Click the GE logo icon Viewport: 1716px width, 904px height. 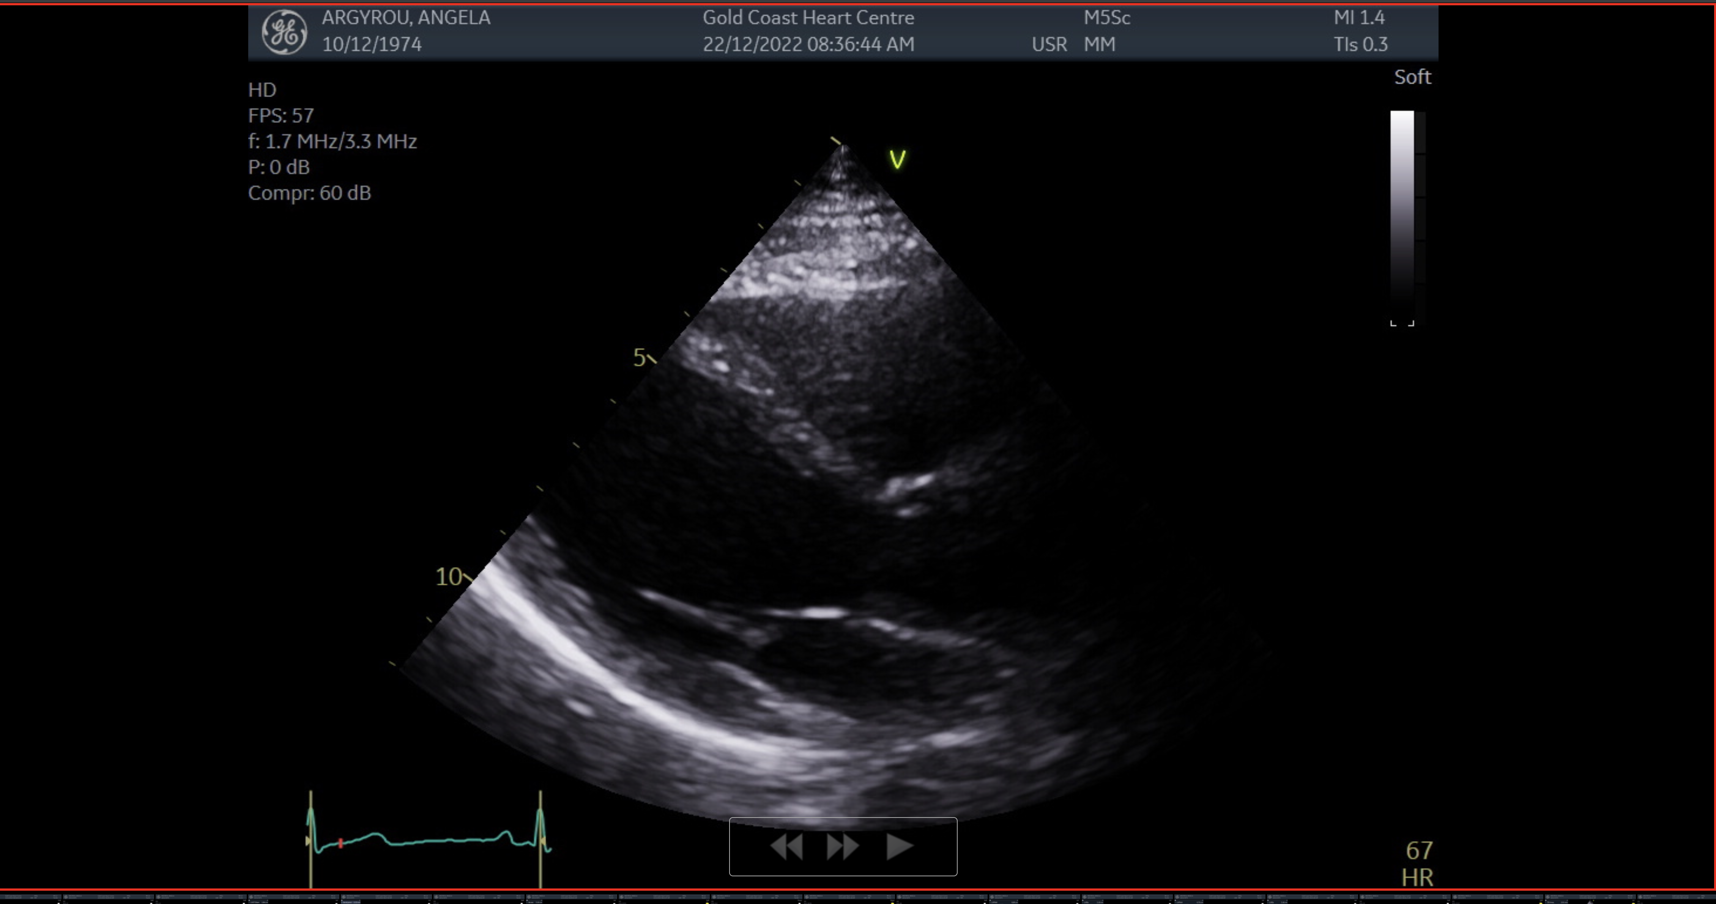click(284, 32)
